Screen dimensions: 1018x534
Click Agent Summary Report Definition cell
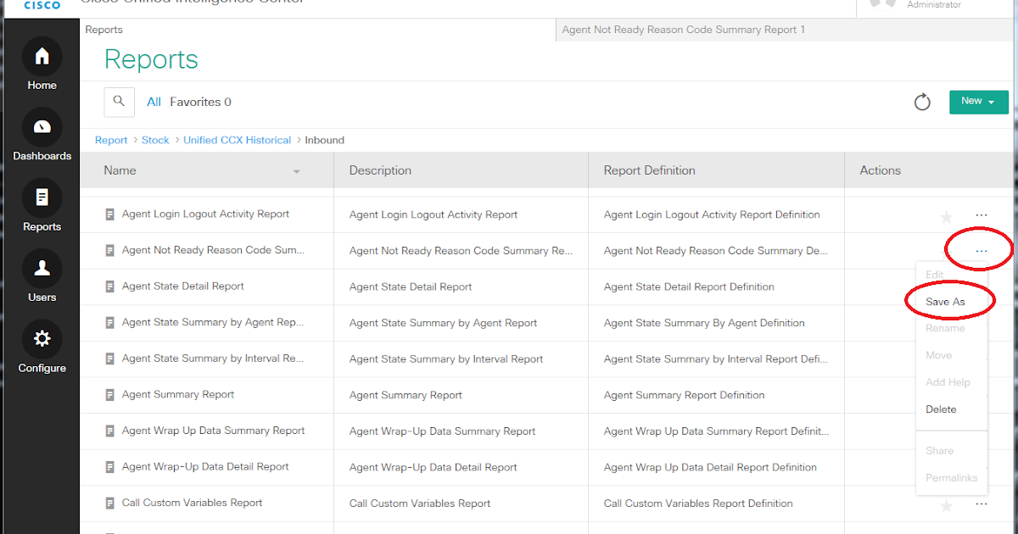tap(684, 395)
